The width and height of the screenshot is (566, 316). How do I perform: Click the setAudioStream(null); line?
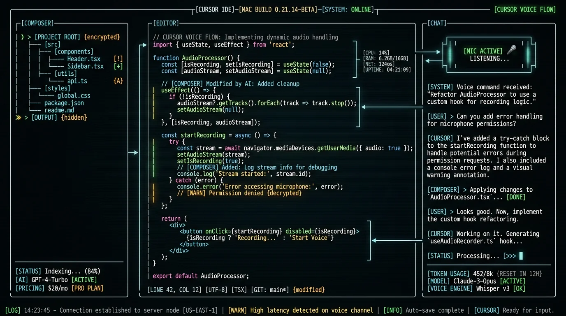[211, 109]
